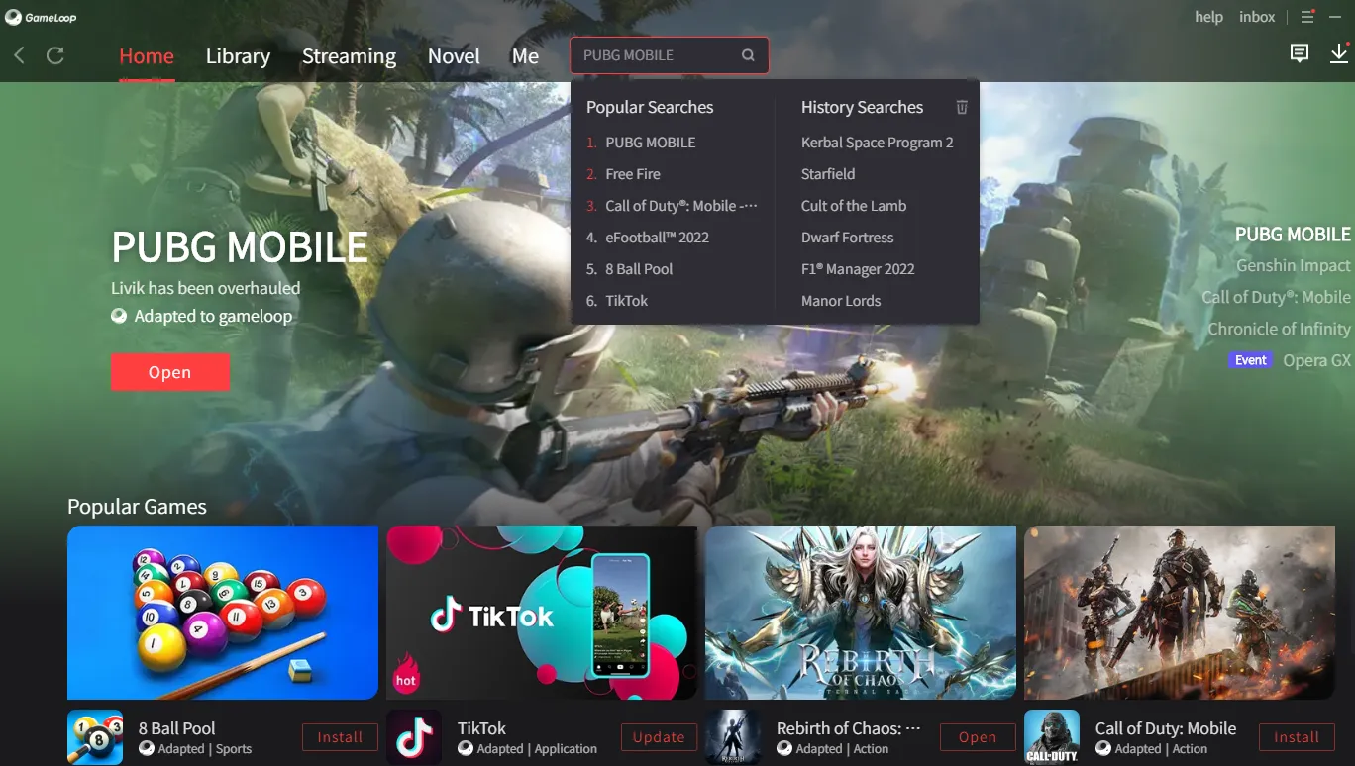Open the inbox link

[x=1257, y=17]
